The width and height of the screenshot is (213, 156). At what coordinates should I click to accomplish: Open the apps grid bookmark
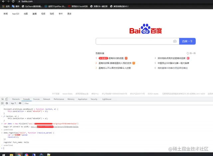click(6, 6)
